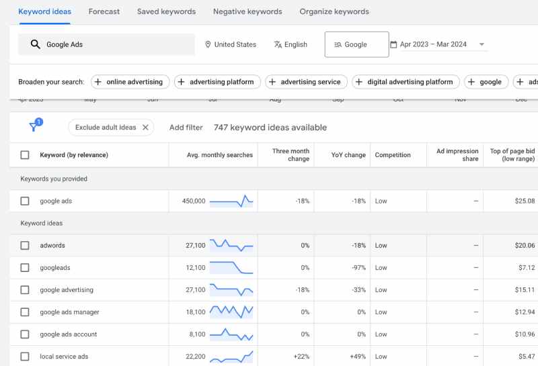The width and height of the screenshot is (538, 366).
Task: View trend sparkline for google advertising
Action: point(231,290)
